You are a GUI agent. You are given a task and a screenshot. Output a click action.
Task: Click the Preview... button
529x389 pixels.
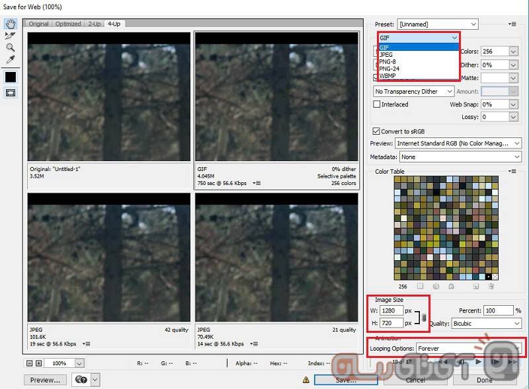pyautogui.click(x=45, y=380)
